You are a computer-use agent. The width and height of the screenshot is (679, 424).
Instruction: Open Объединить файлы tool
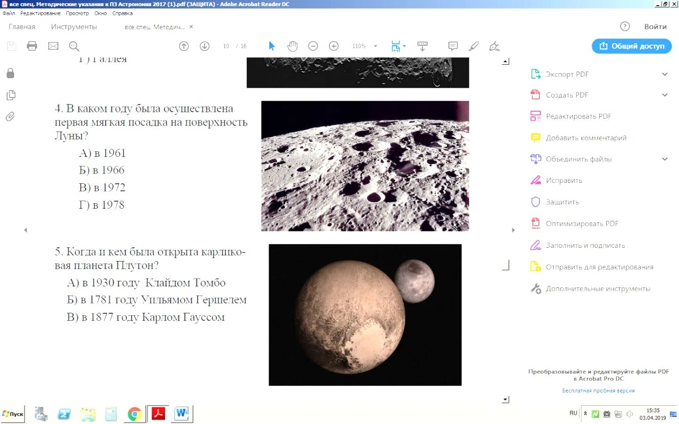[578, 159]
